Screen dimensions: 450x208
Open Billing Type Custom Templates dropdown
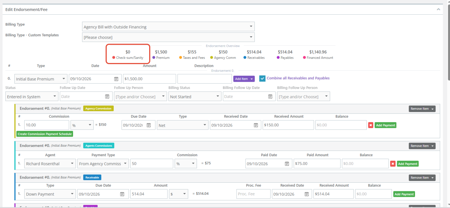pyautogui.click(x=168, y=37)
